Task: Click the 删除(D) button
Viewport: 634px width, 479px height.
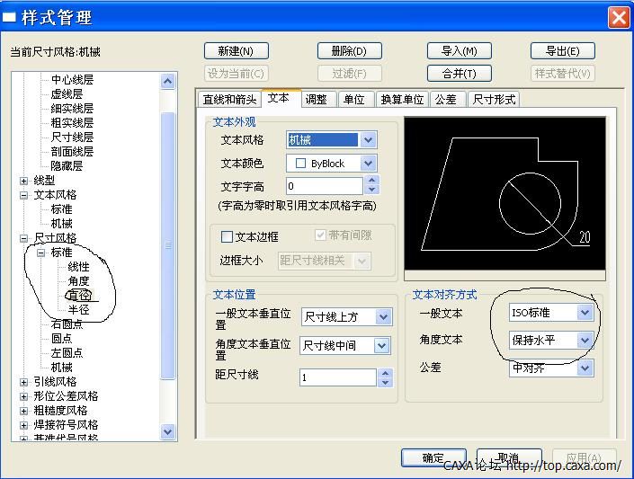Action: point(349,51)
